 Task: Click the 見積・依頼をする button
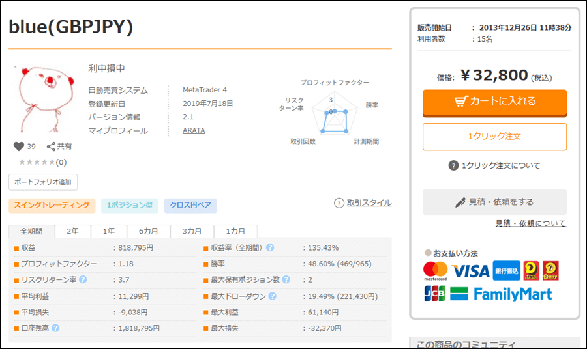(494, 202)
